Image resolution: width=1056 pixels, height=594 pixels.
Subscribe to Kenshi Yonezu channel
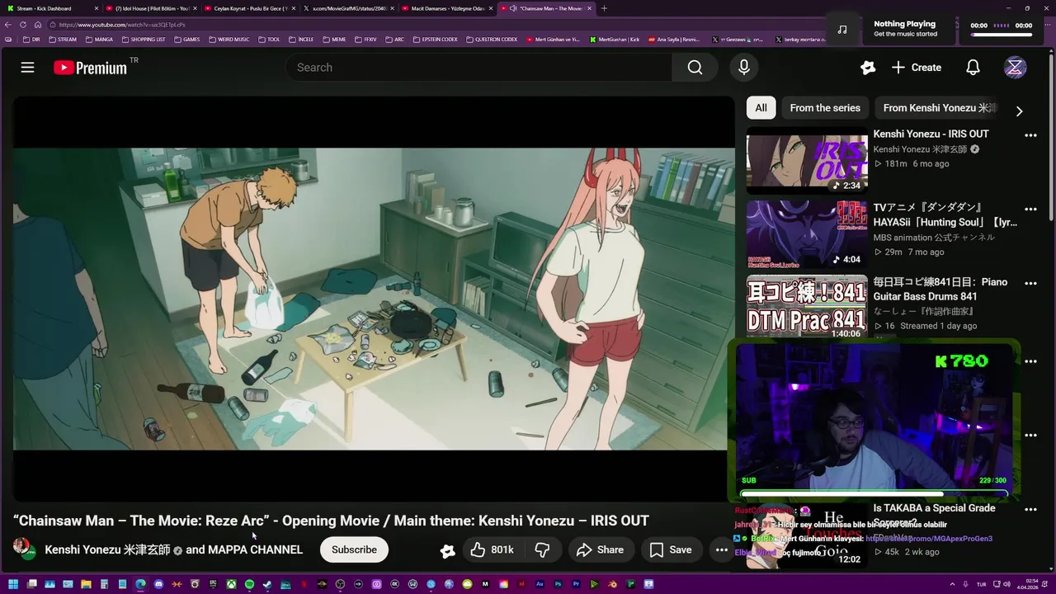point(354,549)
